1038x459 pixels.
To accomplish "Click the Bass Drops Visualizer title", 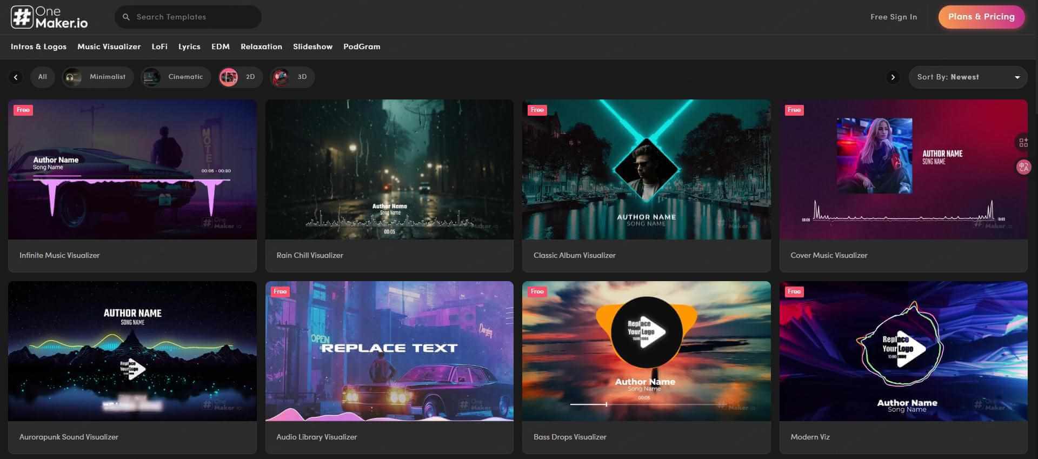I will point(570,437).
